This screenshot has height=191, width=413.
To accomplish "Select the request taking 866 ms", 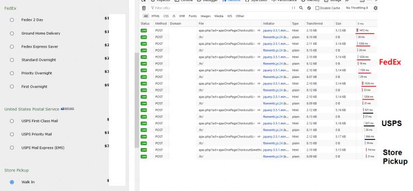I will click(x=259, y=136).
